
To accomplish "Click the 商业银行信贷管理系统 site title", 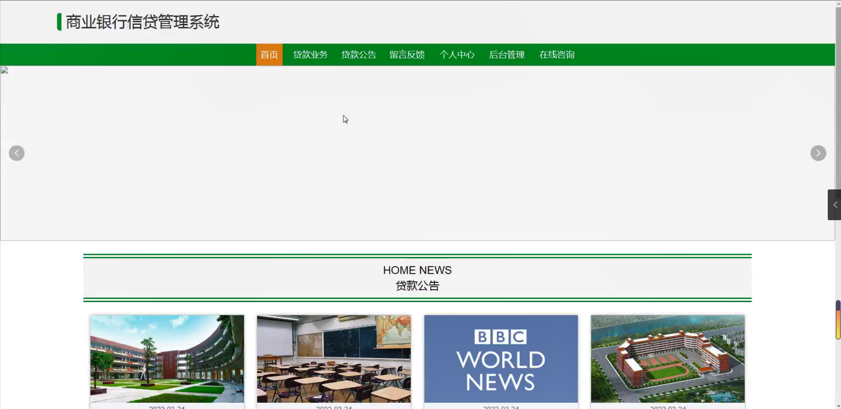I will click(x=142, y=22).
